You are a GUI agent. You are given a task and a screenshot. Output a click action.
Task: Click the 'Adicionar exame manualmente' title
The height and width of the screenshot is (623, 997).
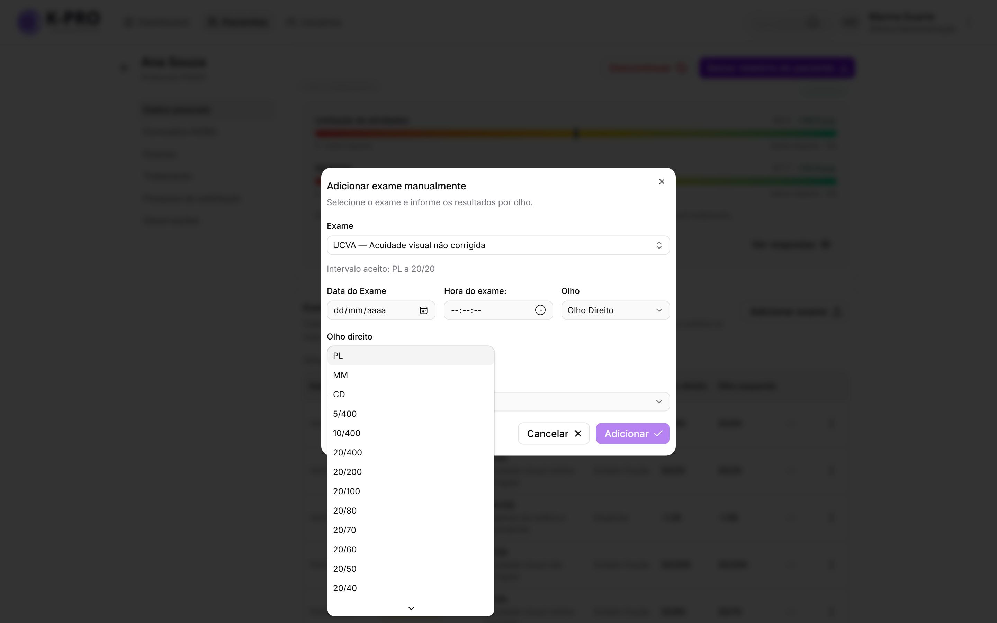[396, 186]
